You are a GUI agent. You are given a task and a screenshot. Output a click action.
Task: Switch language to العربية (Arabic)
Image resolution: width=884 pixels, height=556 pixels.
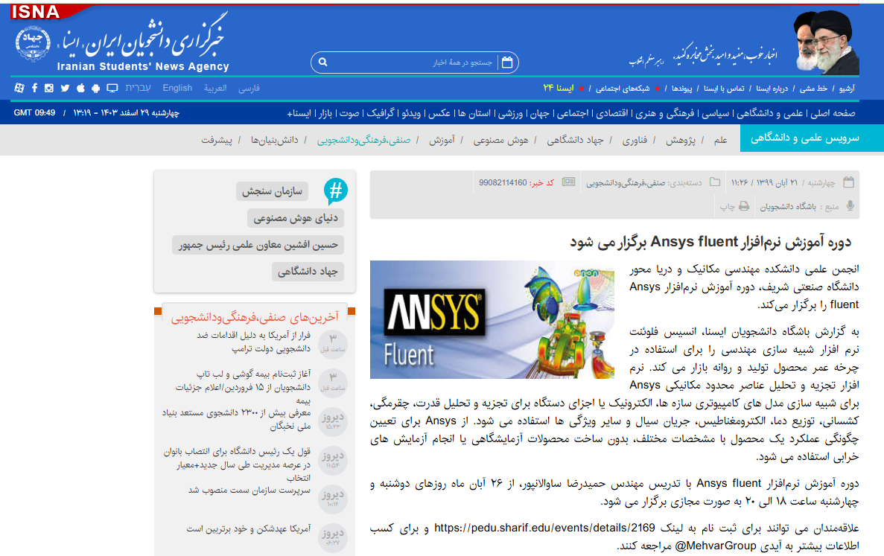pos(215,88)
